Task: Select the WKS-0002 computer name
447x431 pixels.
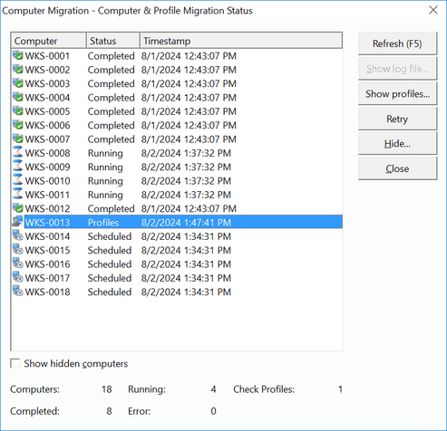Action: tap(47, 70)
